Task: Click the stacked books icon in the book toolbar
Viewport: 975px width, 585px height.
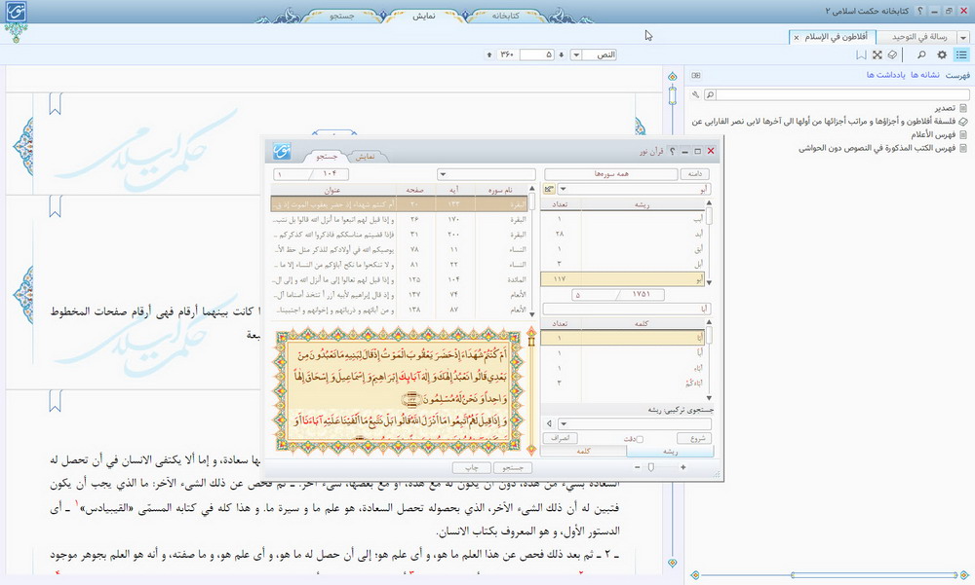Action: pyautogui.click(x=892, y=55)
